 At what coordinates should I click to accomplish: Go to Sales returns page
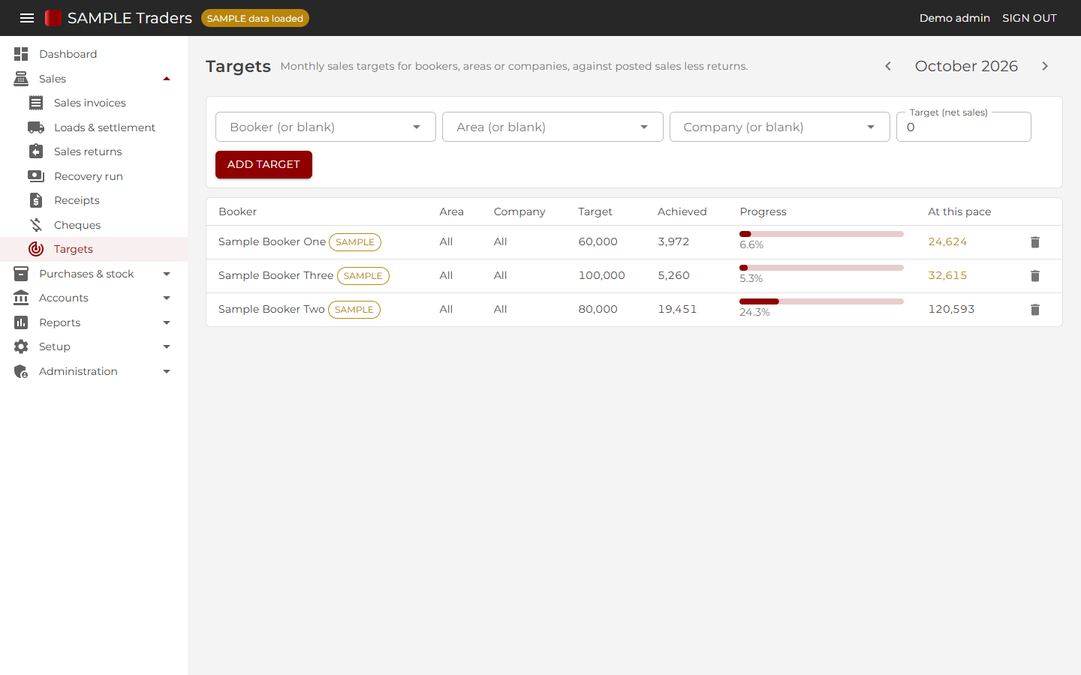tap(94, 151)
